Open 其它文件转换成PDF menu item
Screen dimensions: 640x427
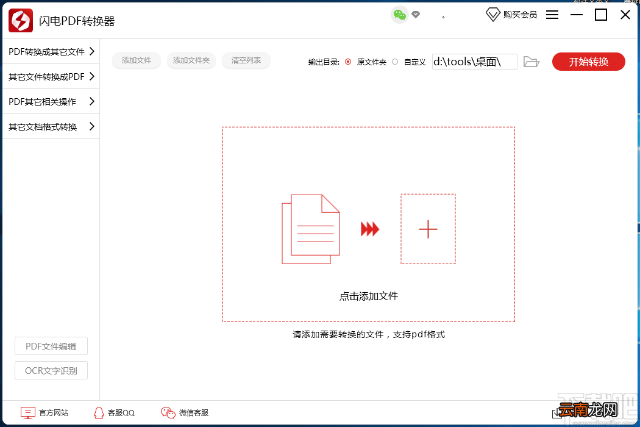pos(51,76)
